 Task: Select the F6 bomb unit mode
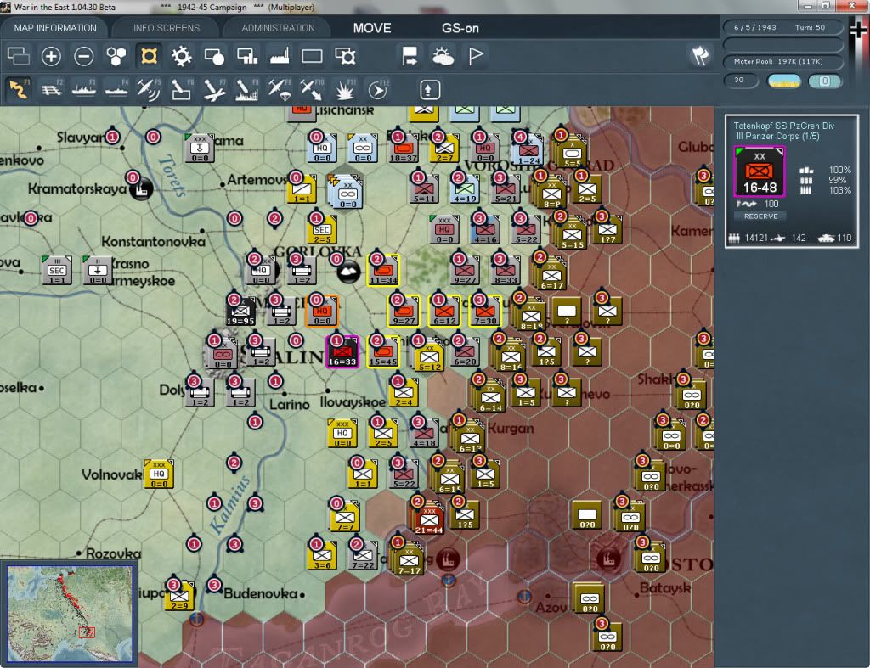tap(182, 89)
